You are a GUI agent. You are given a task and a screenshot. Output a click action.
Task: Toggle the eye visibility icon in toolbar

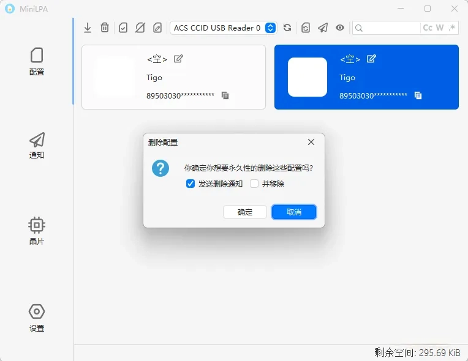click(x=339, y=28)
